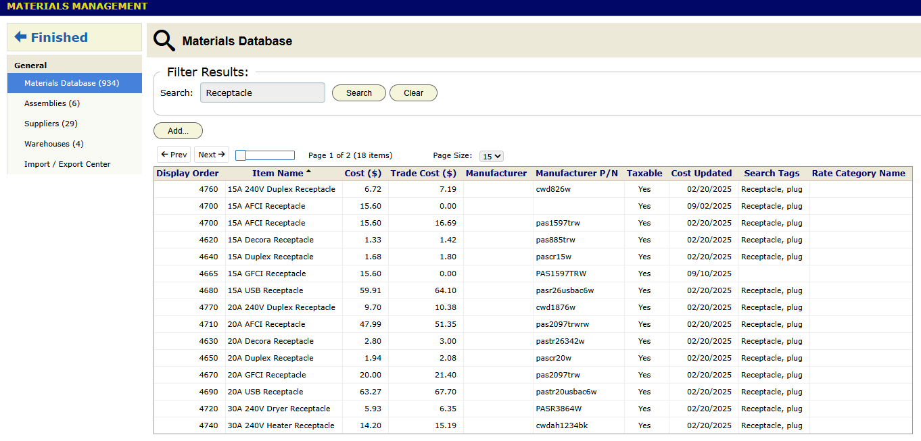Sort by Trade Cost ($) column header
Viewport: 921px width, 441px height.
pyautogui.click(x=423, y=174)
